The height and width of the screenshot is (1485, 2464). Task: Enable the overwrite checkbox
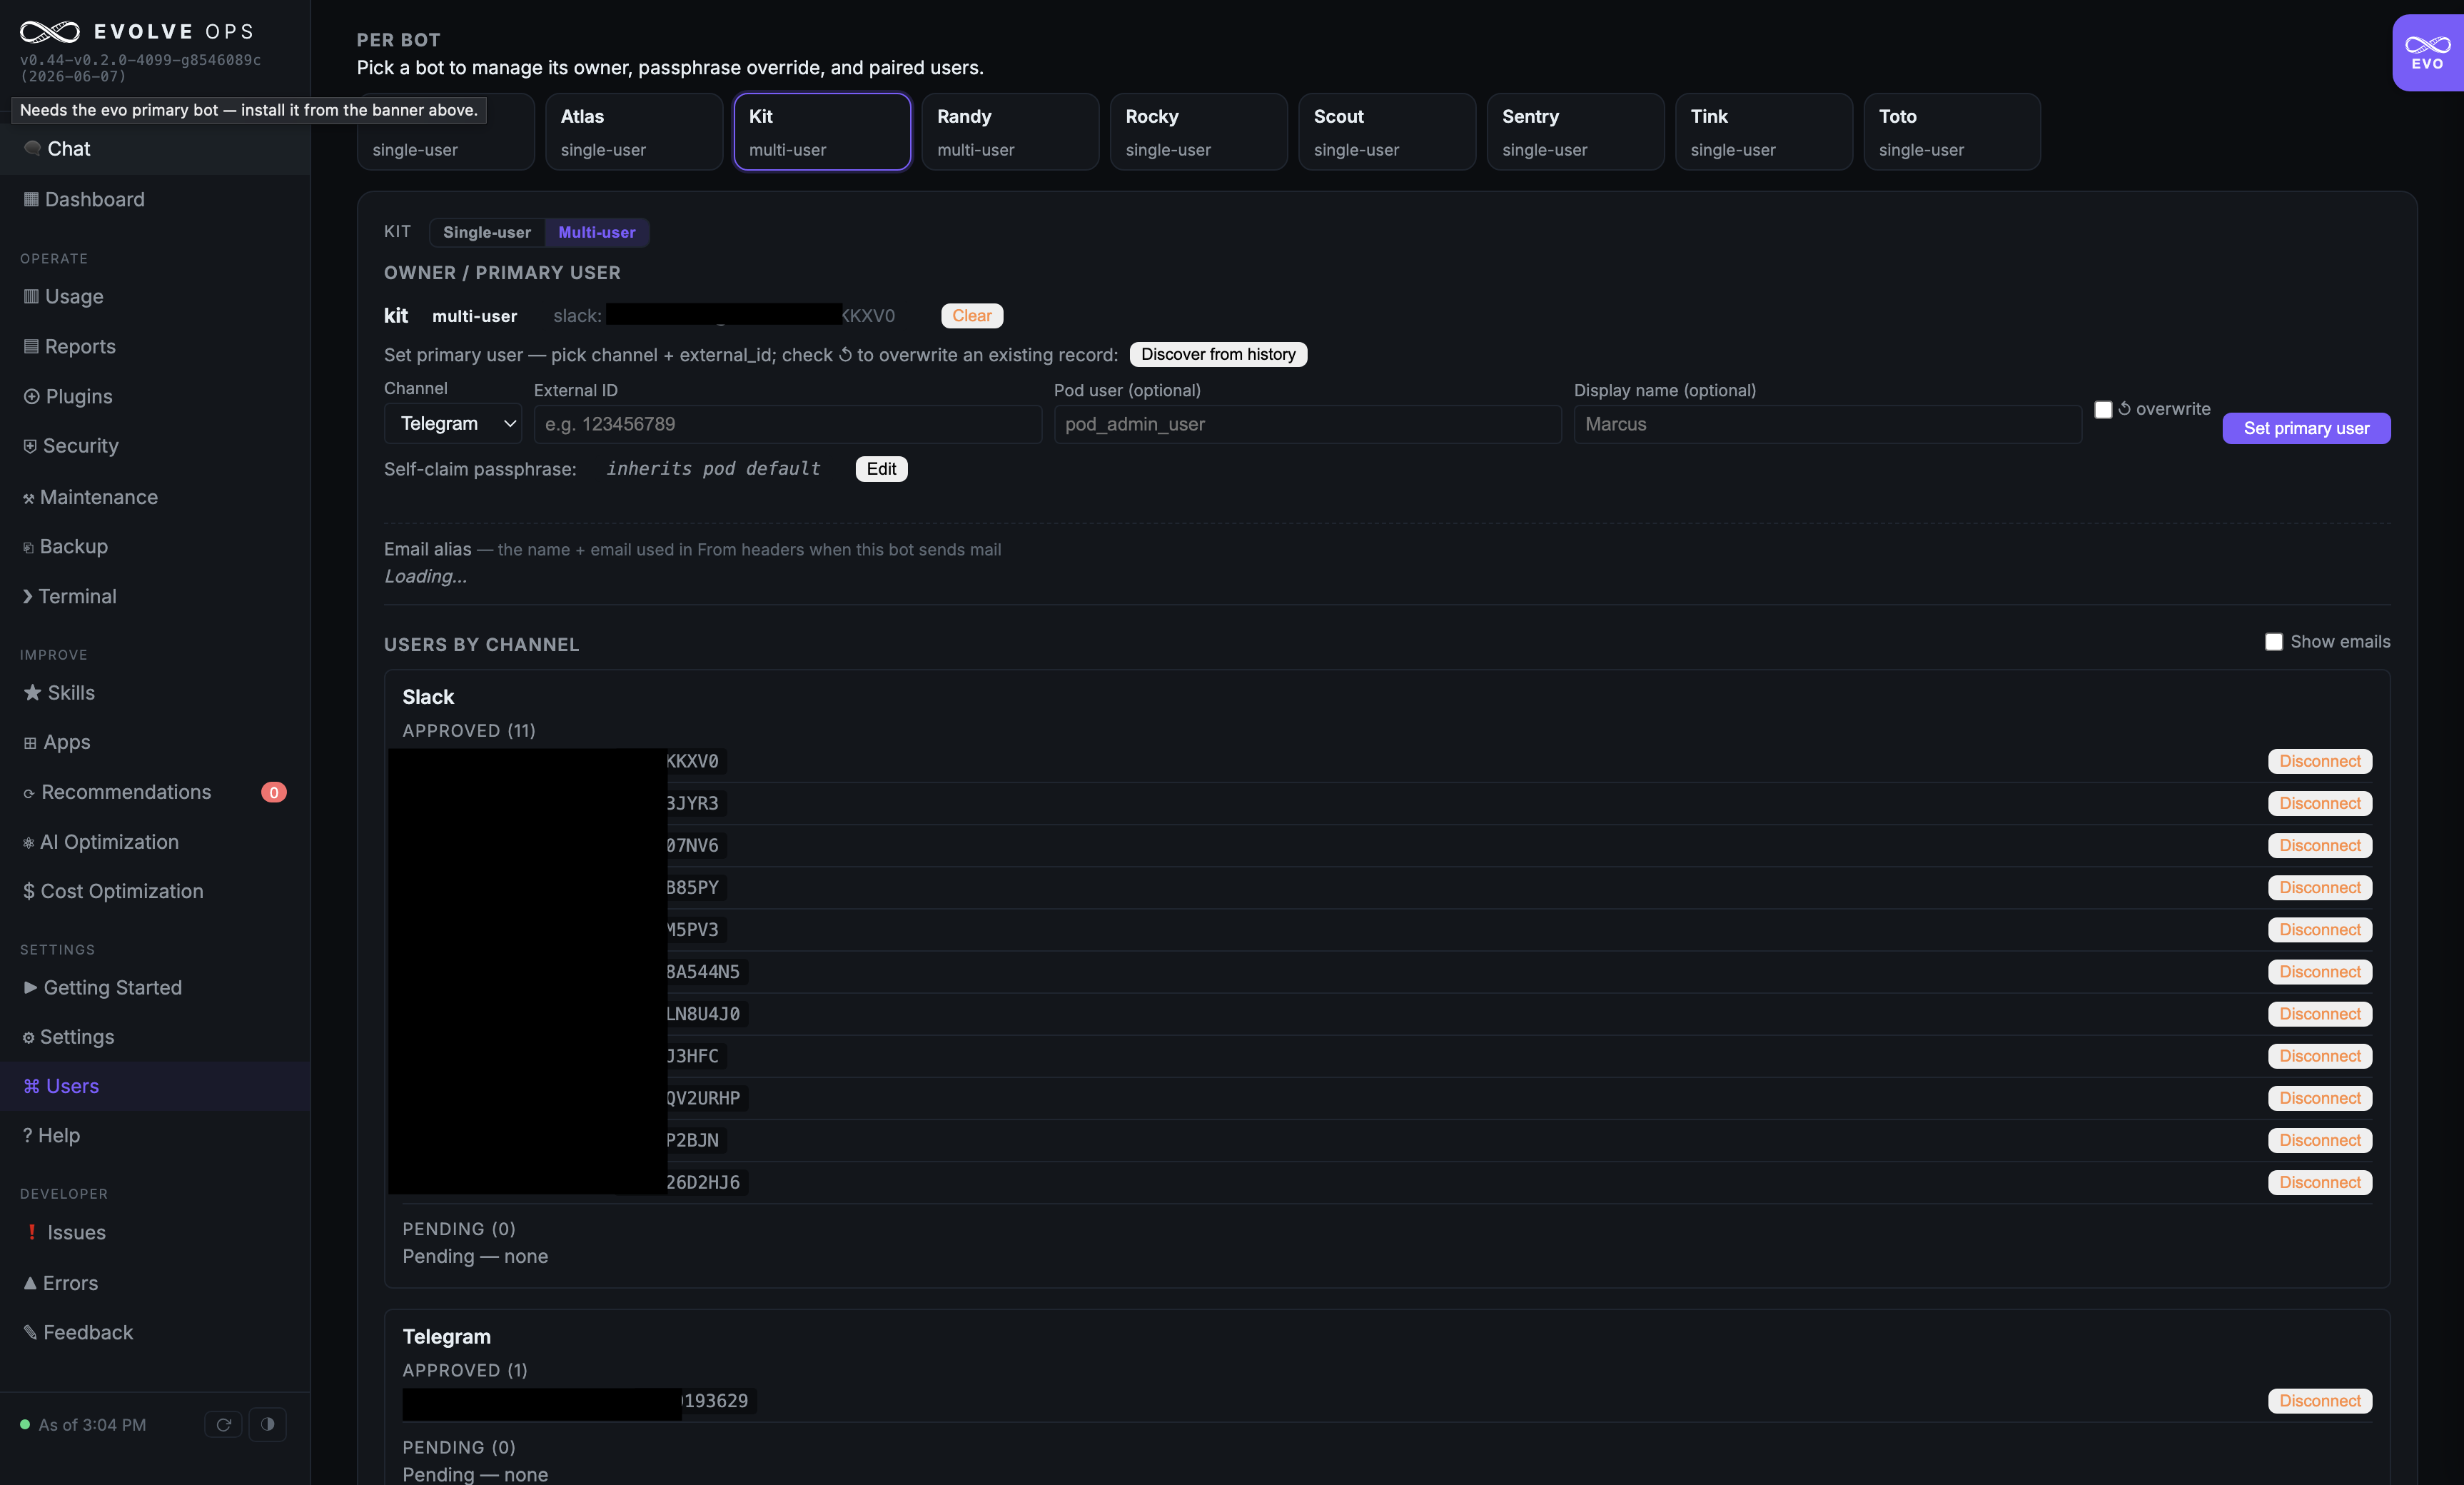pos(2103,410)
